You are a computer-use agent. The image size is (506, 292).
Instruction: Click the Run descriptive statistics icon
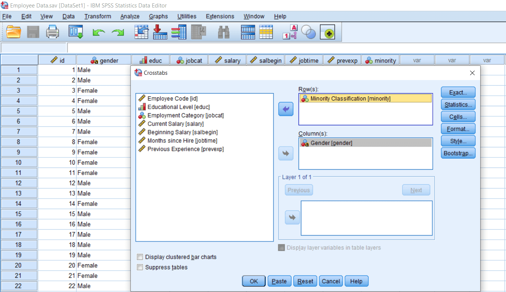(198, 32)
